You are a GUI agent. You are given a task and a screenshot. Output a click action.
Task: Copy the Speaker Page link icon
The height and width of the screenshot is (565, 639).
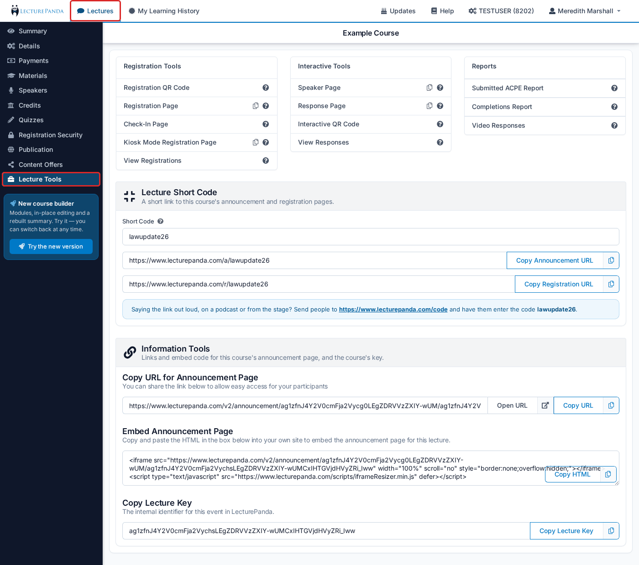pos(429,88)
